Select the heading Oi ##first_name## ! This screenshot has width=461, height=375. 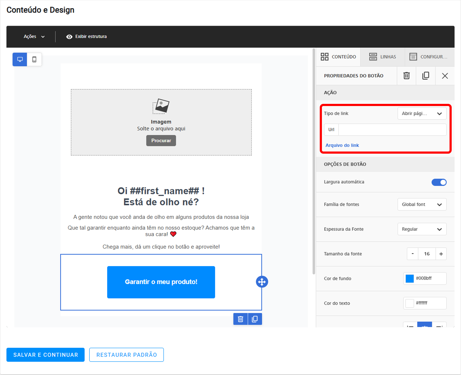(161, 191)
